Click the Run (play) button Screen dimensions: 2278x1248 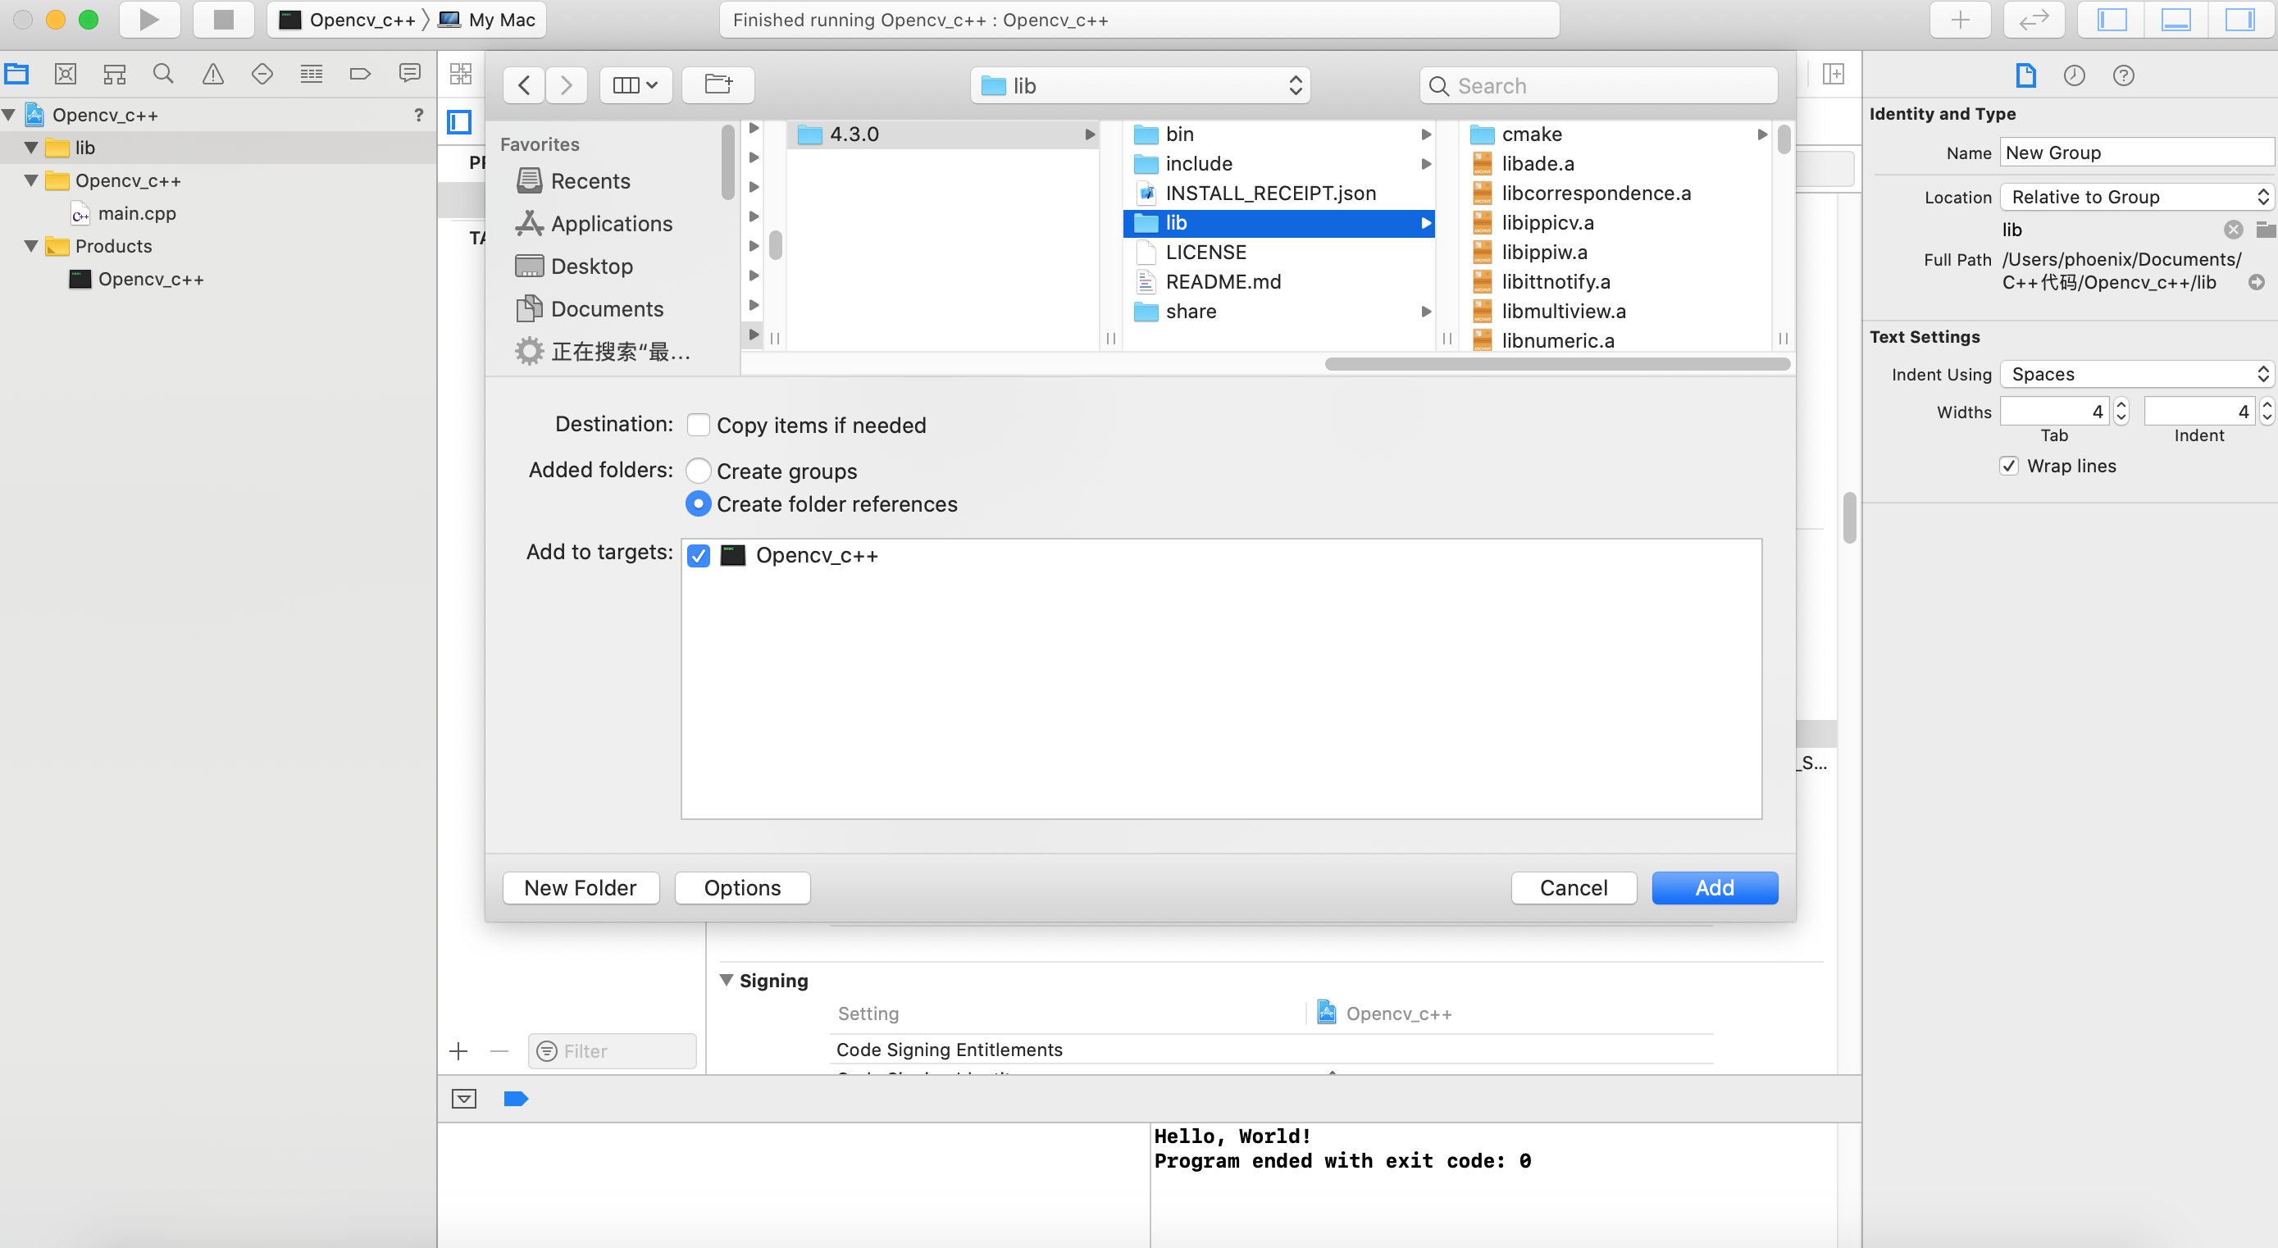[x=148, y=20]
